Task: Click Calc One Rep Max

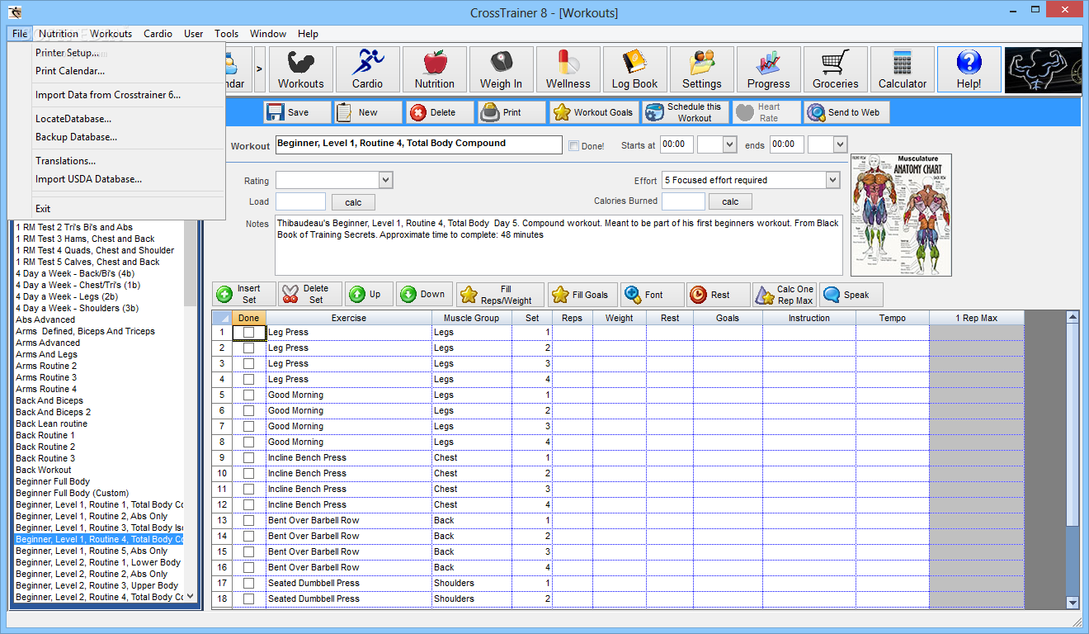Action: point(785,294)
